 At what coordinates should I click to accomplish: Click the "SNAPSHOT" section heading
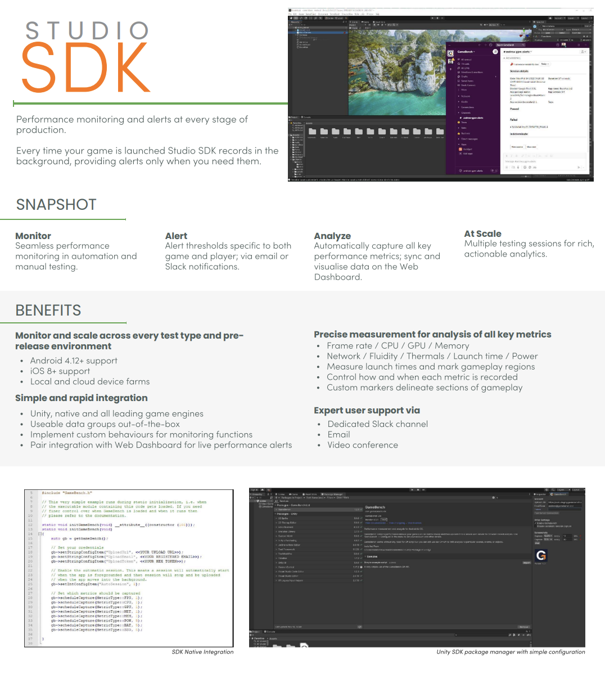tap(56, 204)
